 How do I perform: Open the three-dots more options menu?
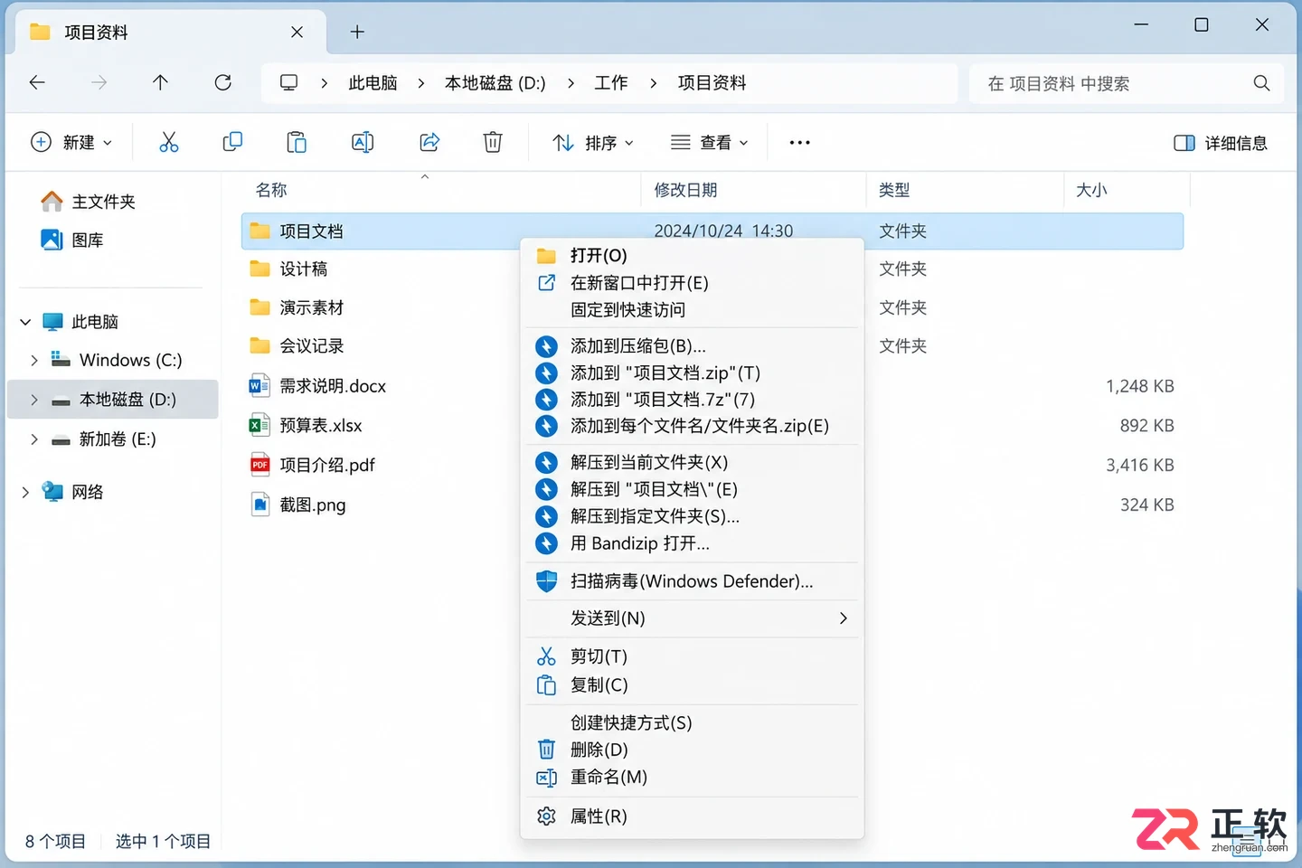(799, 143)
